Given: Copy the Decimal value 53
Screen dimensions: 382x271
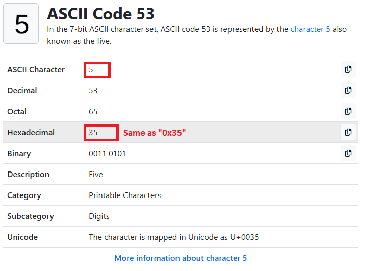Looking at the screenshot, I should point(348,90).
